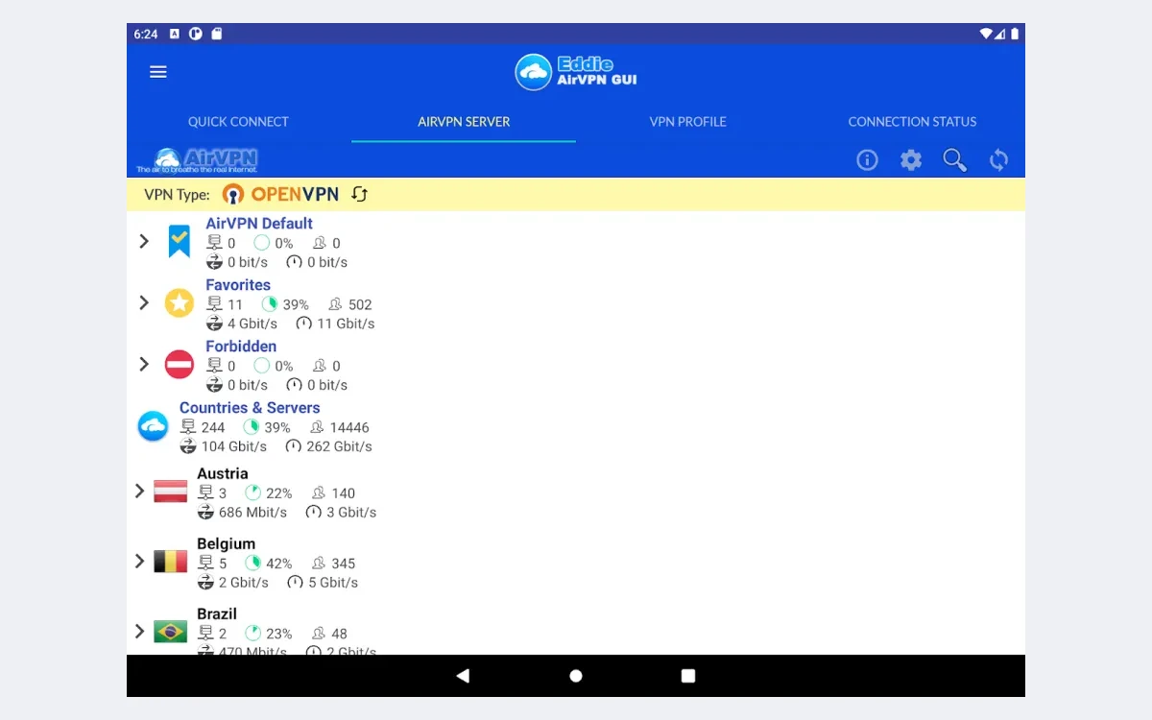Select the AirVPN Default heading
Viewport: 1152px width, 720px height.
[x=259, y=223]
